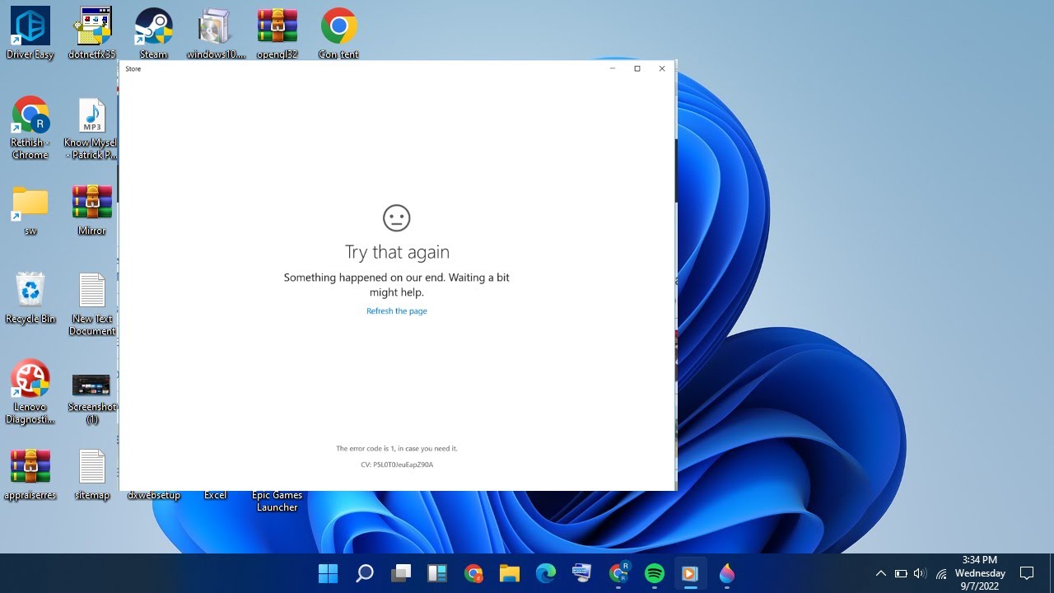This screenshot has width=1054, height=593.
Task: Open the Content Chrome shortcut
Action: pos(338,33)
